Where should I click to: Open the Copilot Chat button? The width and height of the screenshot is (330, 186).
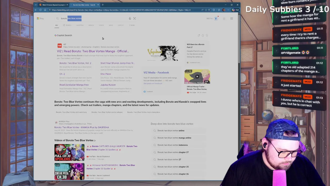(x=235, y=10)
